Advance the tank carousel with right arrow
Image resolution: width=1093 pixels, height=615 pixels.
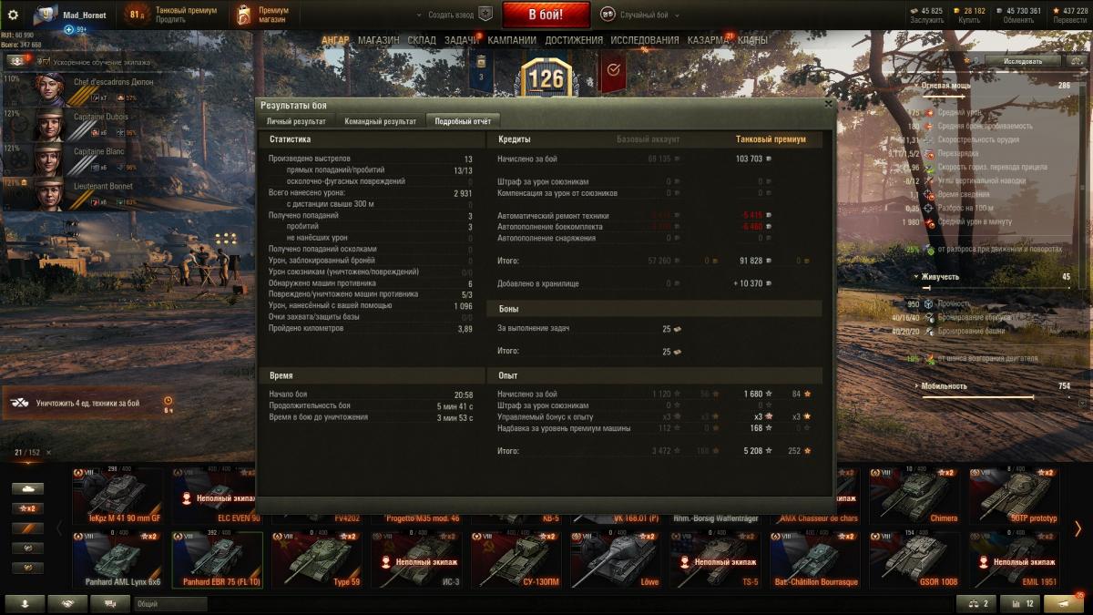point(1078,528)
